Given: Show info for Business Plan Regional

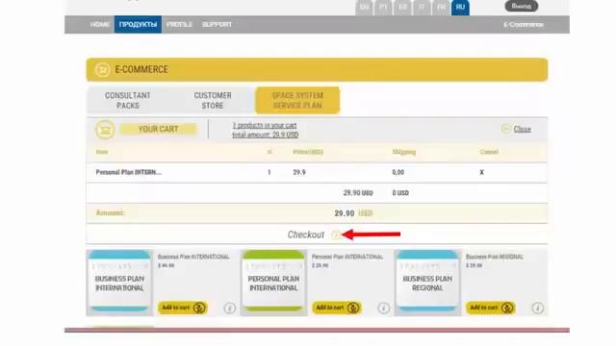Looking at the screenshot, I should pos(538,308).
